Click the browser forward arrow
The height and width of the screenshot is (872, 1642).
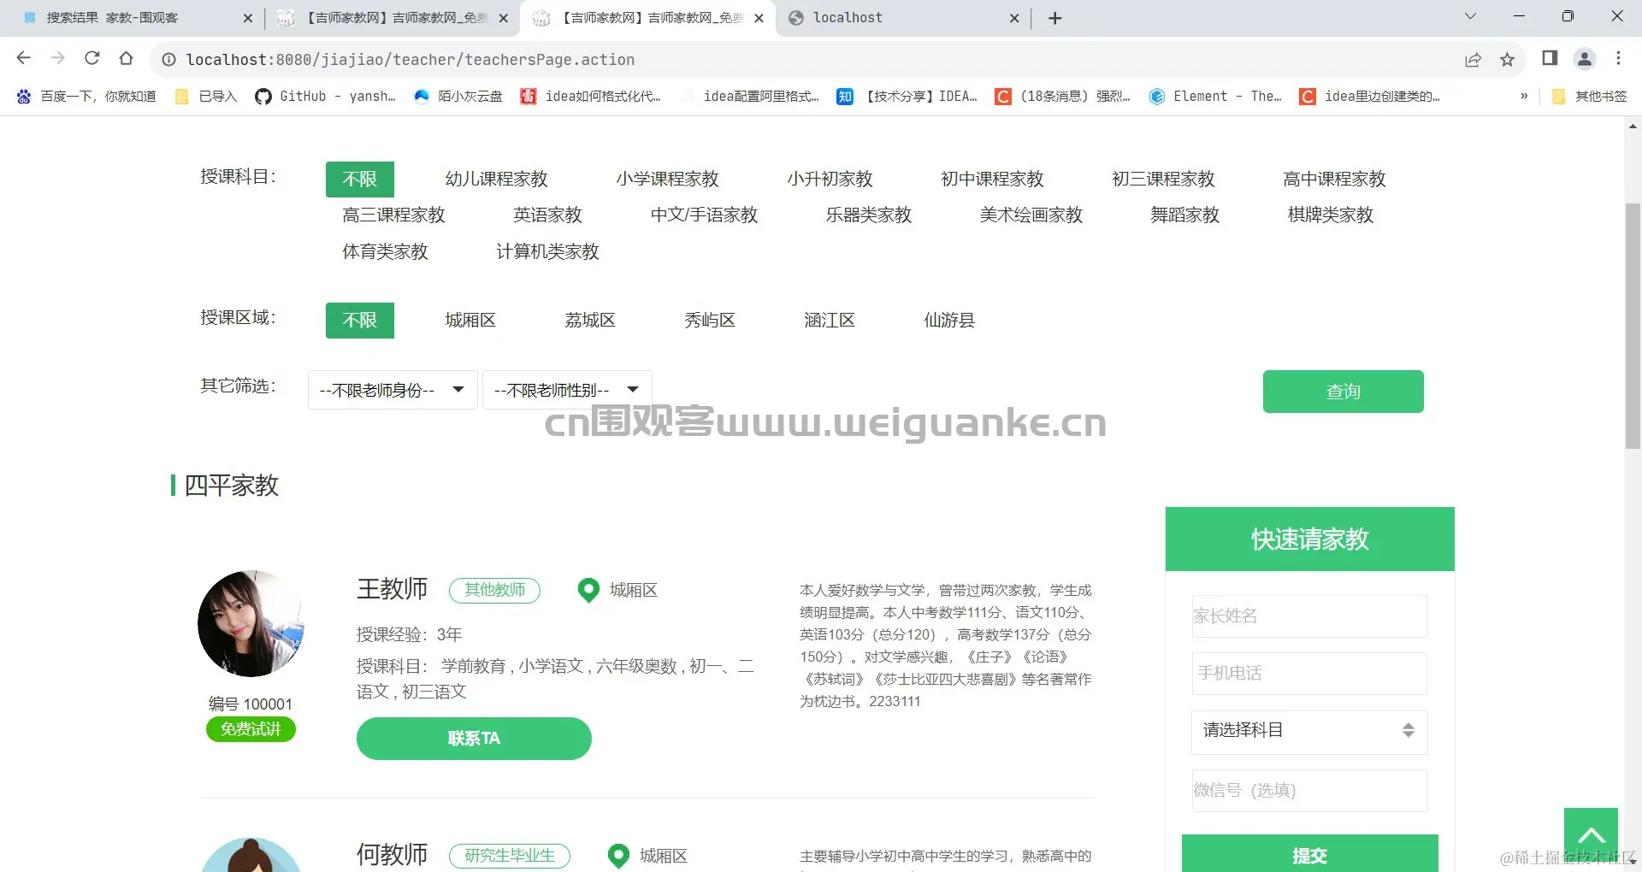pos(58,58)
